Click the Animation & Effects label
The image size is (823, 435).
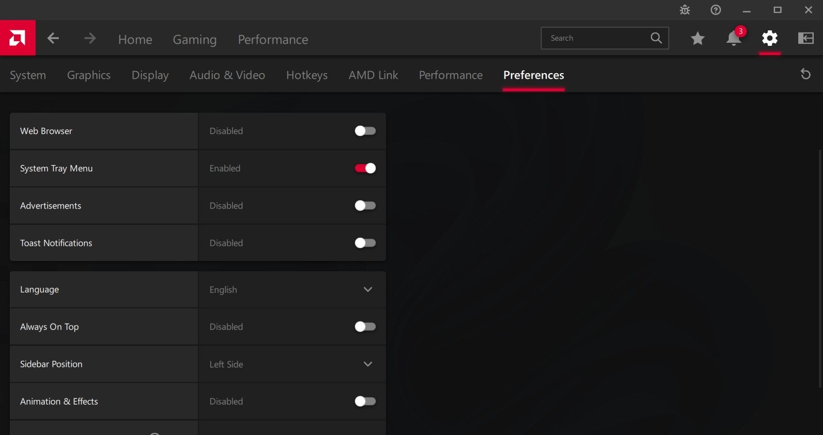coord(59,401)
